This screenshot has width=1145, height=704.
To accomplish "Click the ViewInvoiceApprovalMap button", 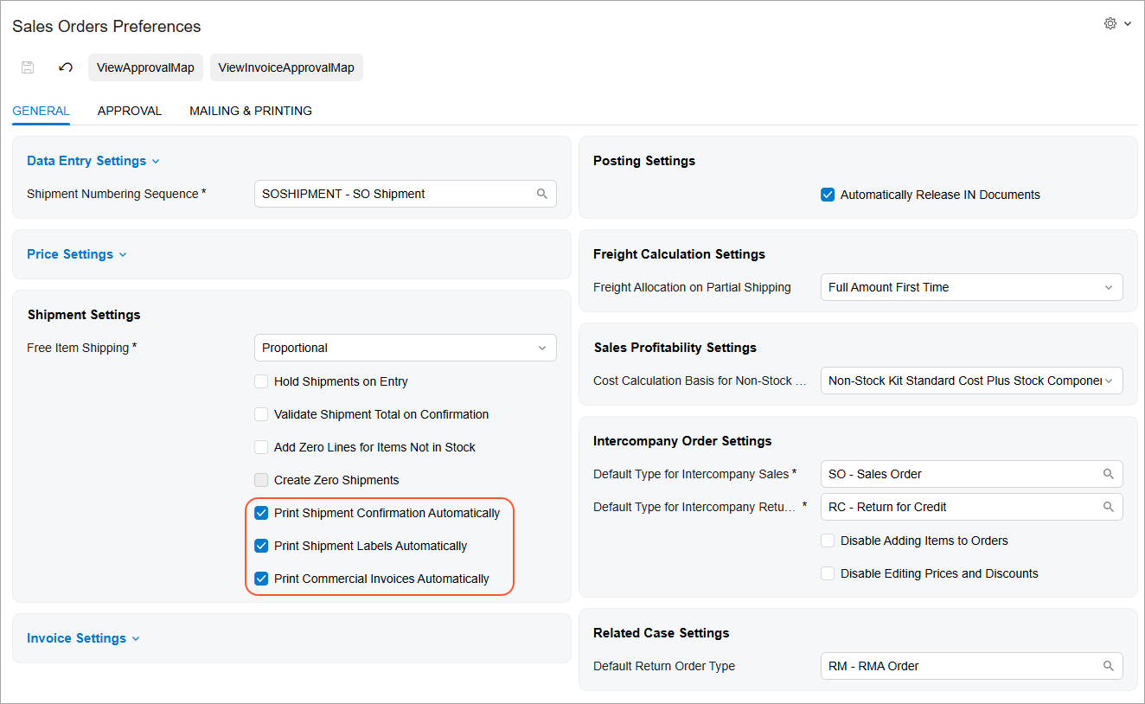I will (286, 67).
